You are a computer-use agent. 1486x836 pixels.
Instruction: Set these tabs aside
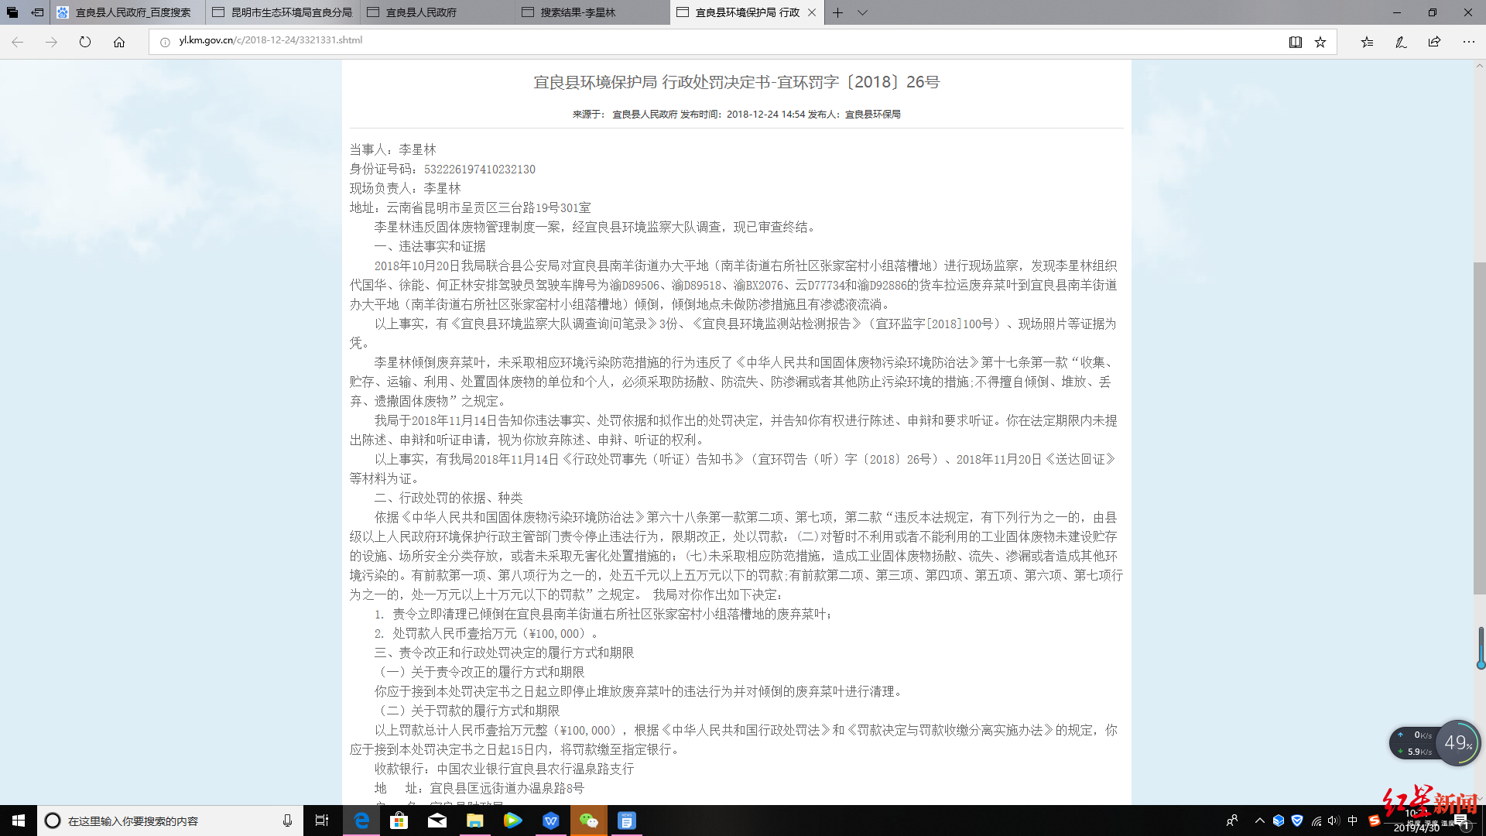pyautogui.click(x=37, y=12)
